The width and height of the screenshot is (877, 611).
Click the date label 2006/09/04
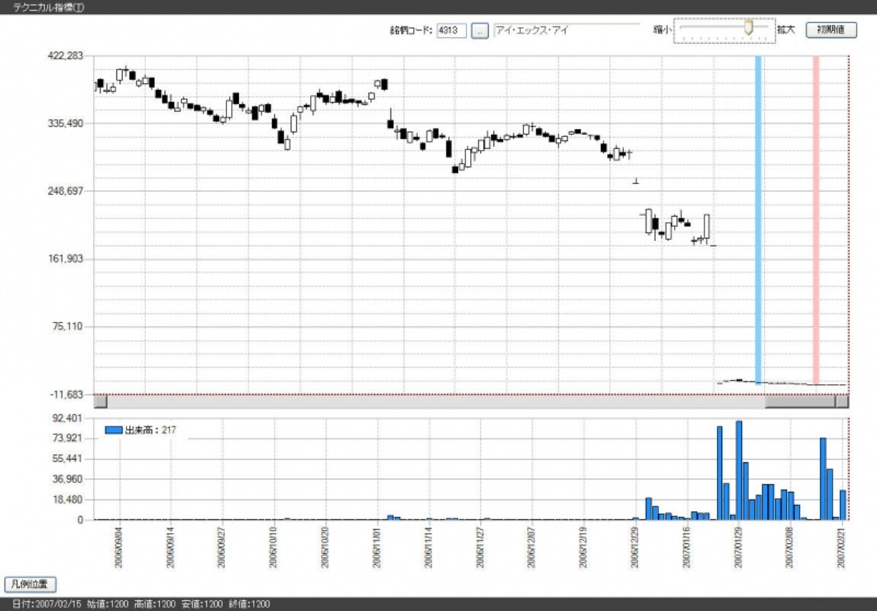(118, 549)
